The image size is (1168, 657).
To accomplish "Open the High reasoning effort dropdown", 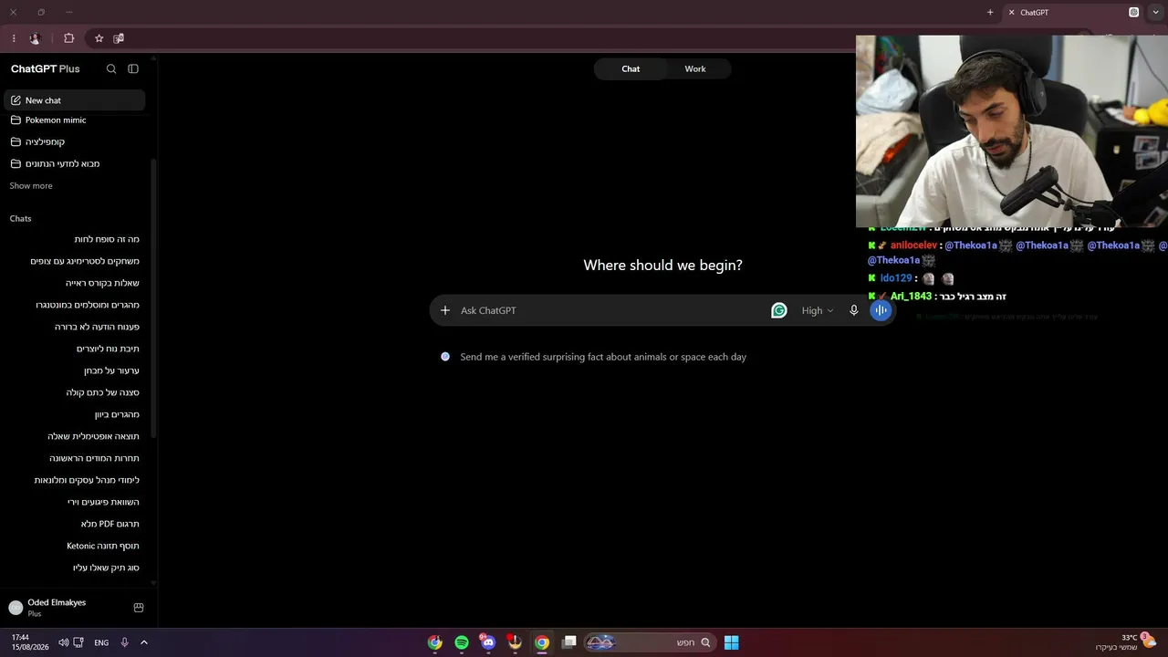I will tap(818, 310).
